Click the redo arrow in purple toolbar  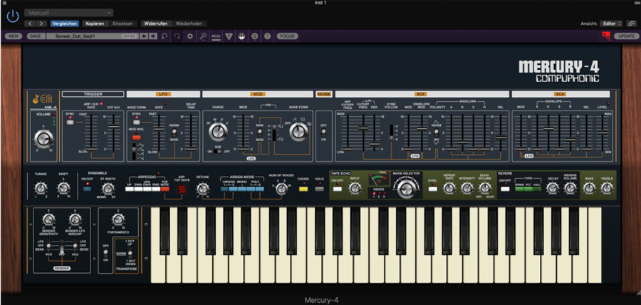[177, 36]
